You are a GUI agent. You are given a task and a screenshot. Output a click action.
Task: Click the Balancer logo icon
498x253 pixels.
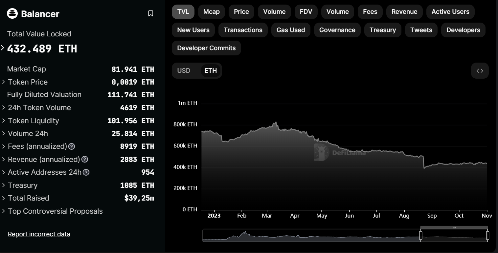pyautogui.click(x=12, y=14)
